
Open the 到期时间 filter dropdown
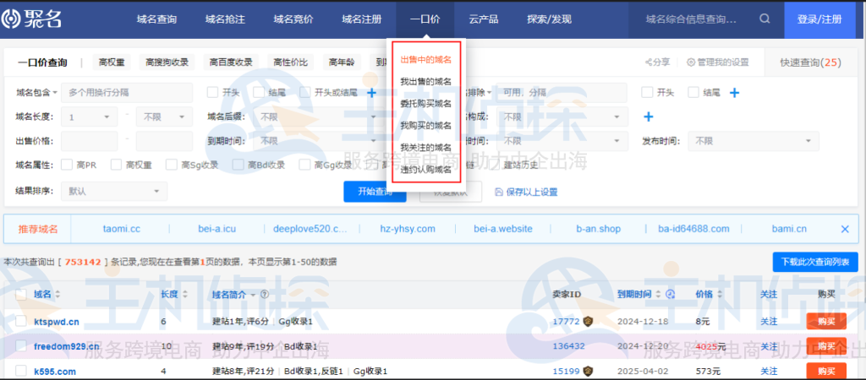321,141
